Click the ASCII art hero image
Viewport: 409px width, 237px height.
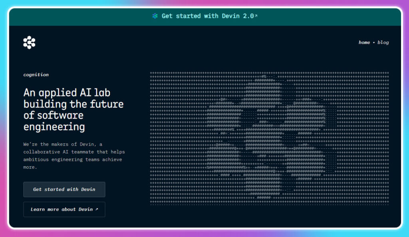tap(270, 137)
